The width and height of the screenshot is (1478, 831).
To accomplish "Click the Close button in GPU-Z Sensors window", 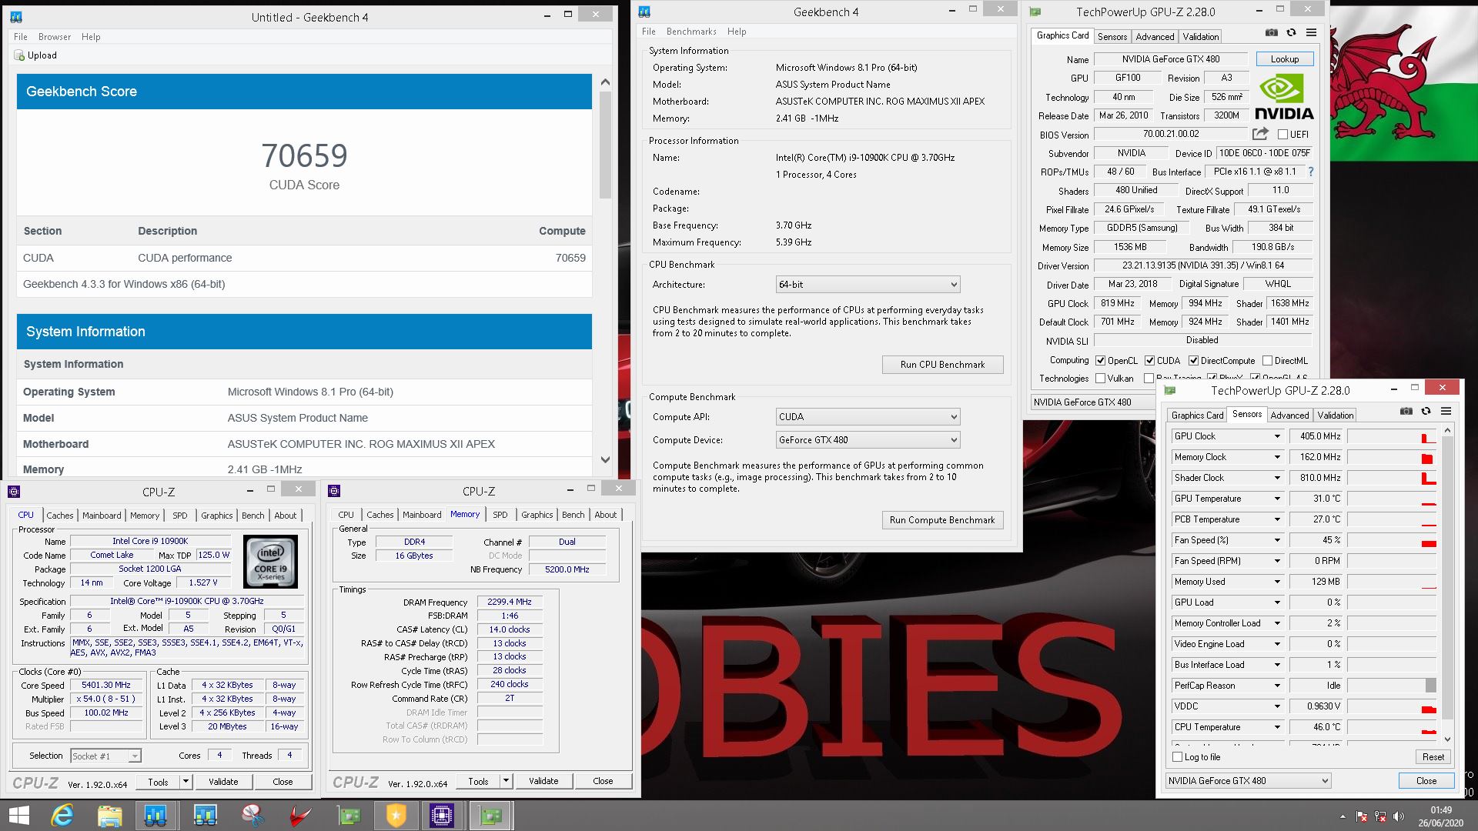I will point(1426,780).
